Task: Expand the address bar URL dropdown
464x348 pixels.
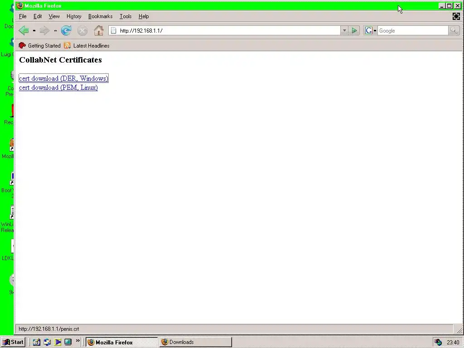Action: (344, 30)
